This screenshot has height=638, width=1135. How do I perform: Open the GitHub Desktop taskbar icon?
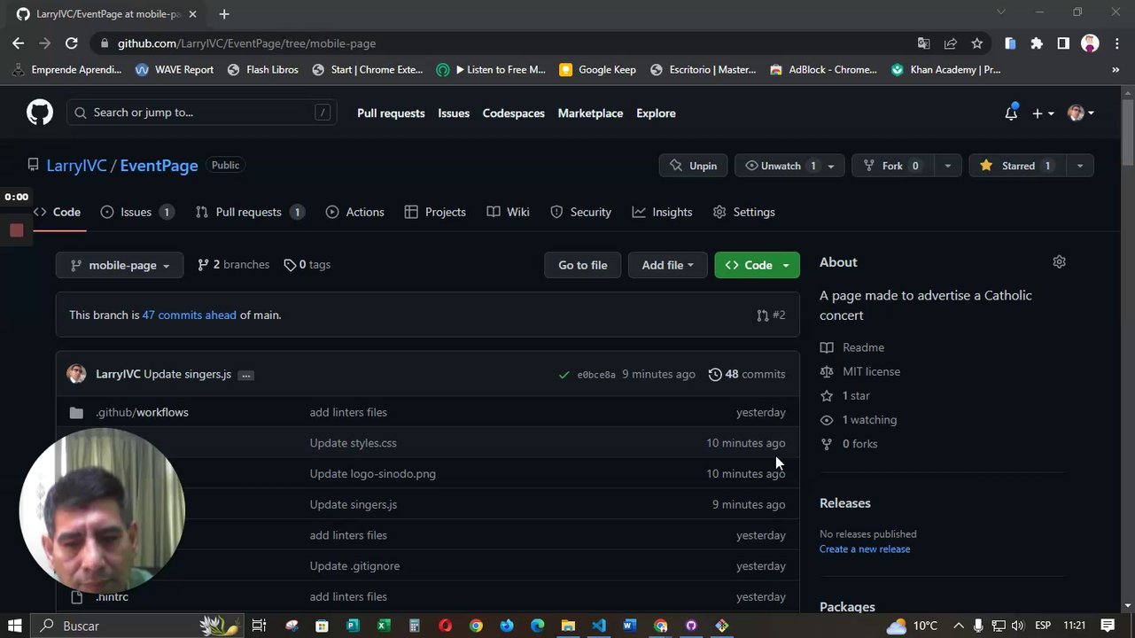pyautogui.click(x=691, y=626)
